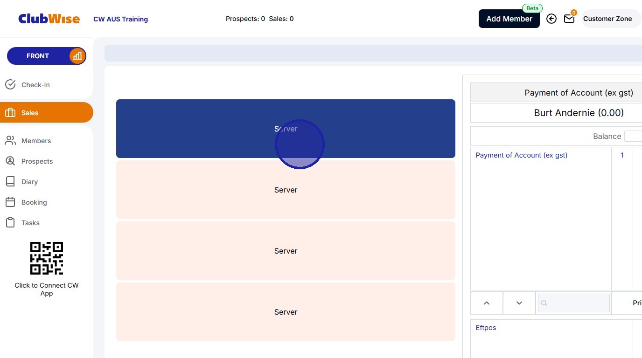Click the Prospects search-person icon
Viewport: 642px width, 358px height.
[10, 161]
